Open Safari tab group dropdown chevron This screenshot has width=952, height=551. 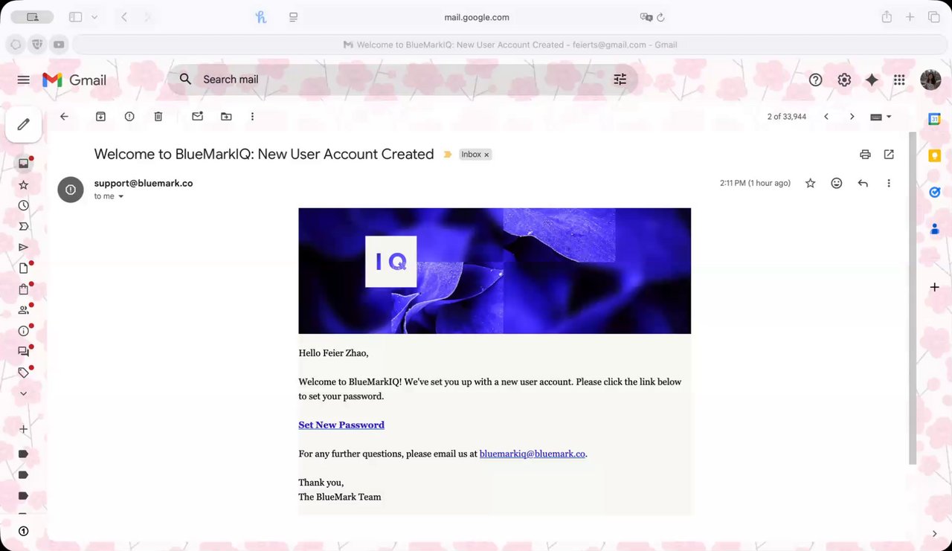click(x=94, y=17)
